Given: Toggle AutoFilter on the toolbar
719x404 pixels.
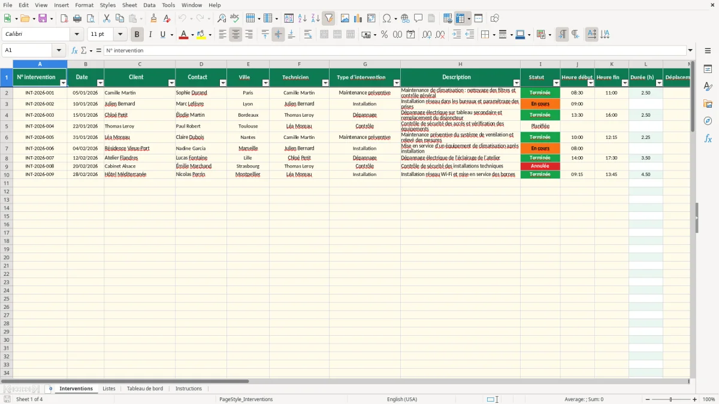Looking at the screenshot, I should coord(328,19).
